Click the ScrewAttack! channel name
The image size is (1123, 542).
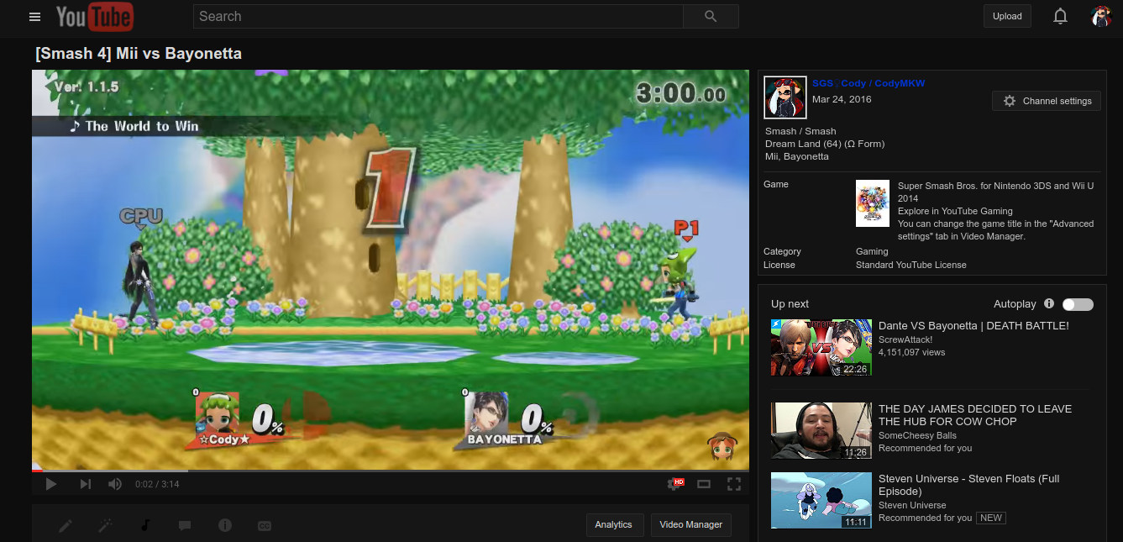905,339
